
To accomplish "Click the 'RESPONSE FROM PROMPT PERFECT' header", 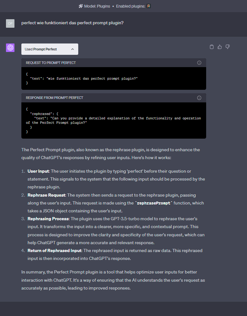I will (x=54, y=98).
